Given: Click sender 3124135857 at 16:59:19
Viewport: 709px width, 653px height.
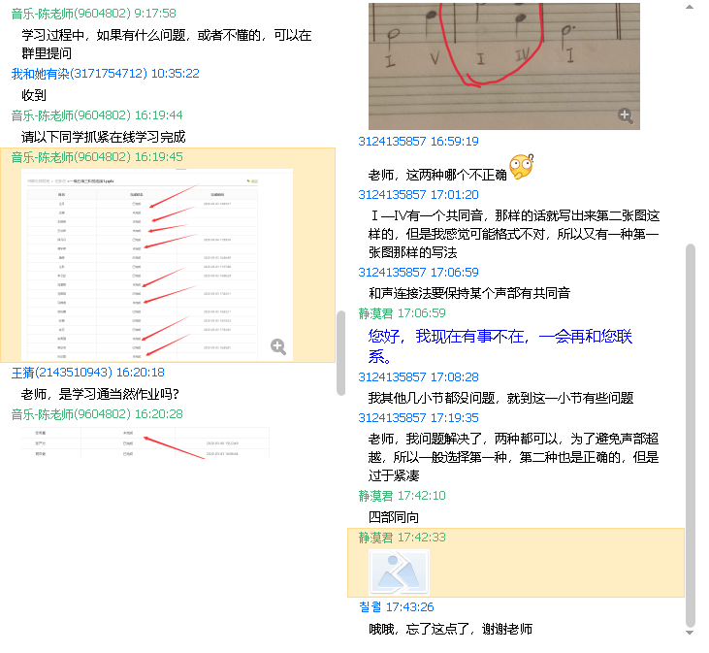Looking at the screenshot, I should coord(392,141).
